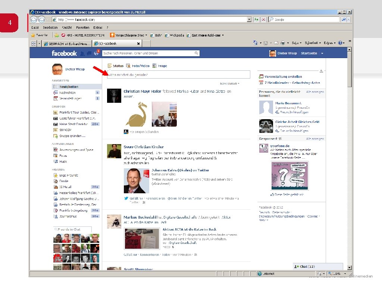Screen dimensions: 382x286
Task: Open the Extras toolbar dropdown on the right
Action: point(330,43)
